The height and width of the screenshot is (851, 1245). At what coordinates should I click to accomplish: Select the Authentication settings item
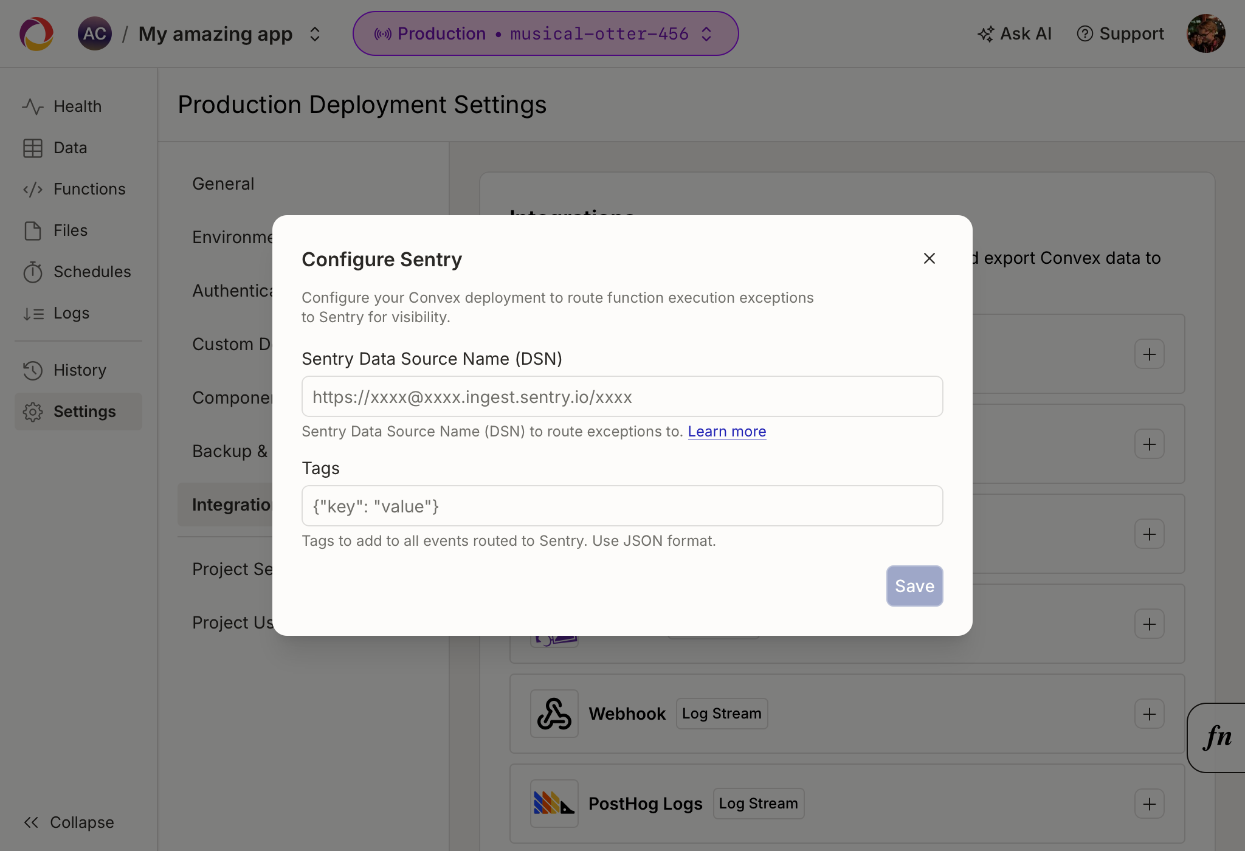(232, 291)
